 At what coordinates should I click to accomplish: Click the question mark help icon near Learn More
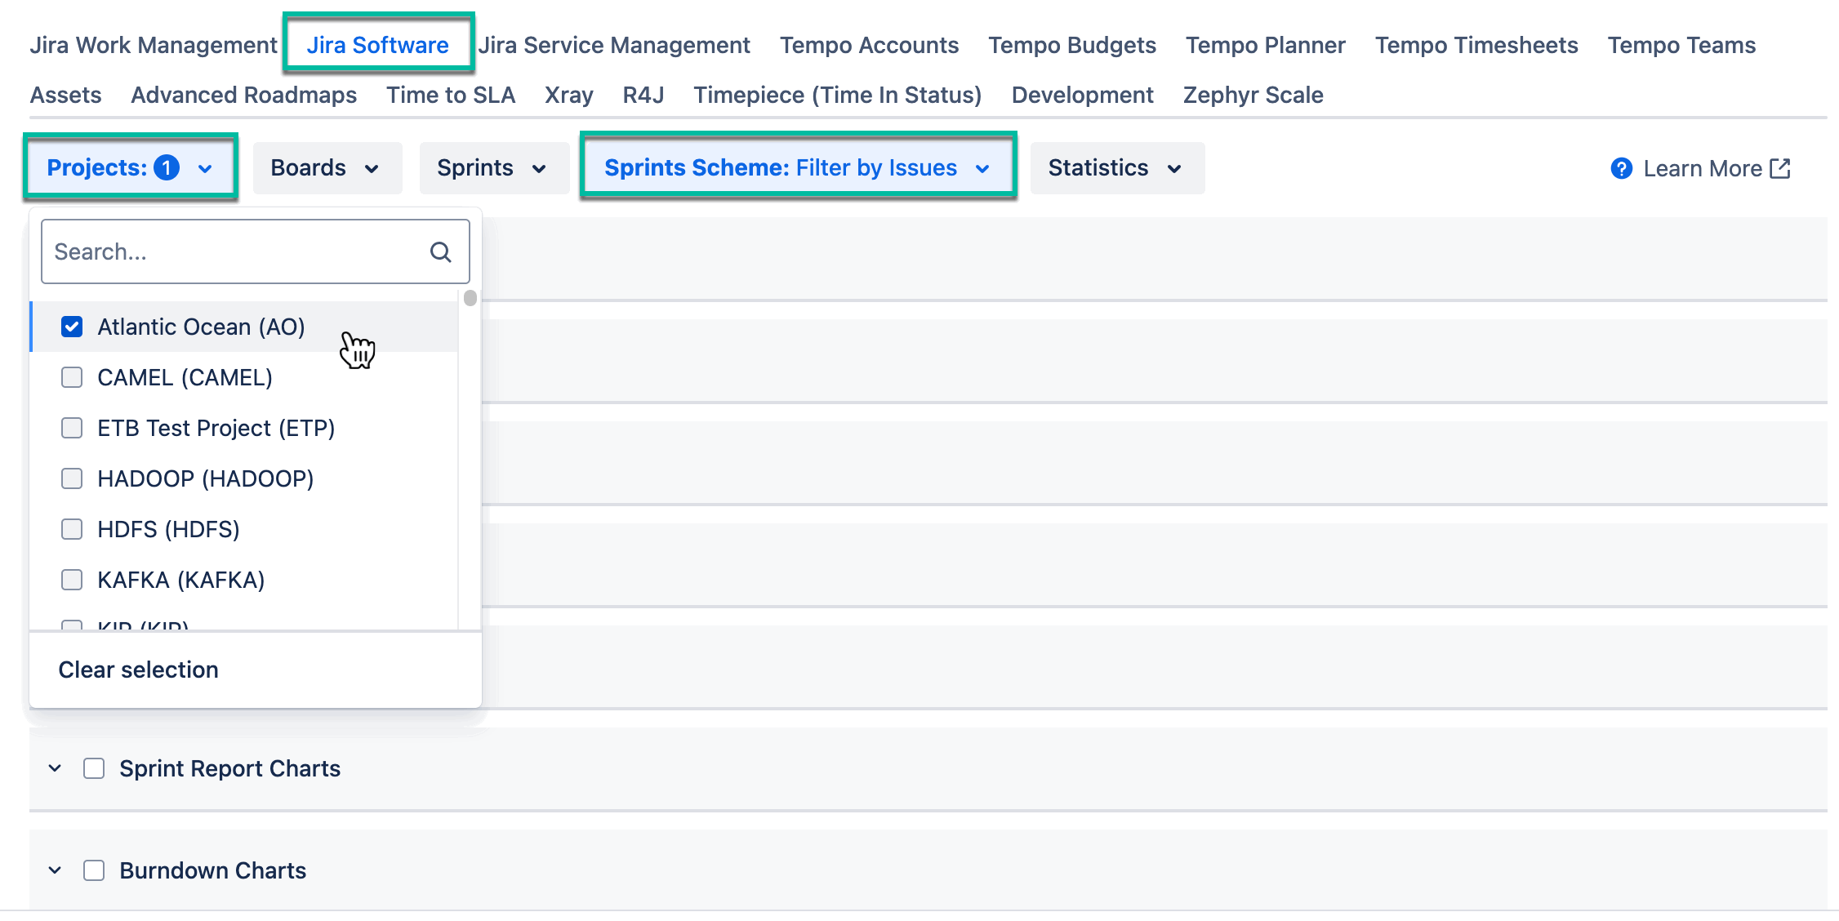tap(1621, 168)
